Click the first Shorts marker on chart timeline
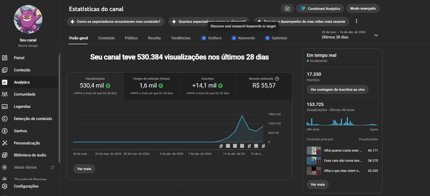The image size is (430, 196). click(x=221, y=146)
